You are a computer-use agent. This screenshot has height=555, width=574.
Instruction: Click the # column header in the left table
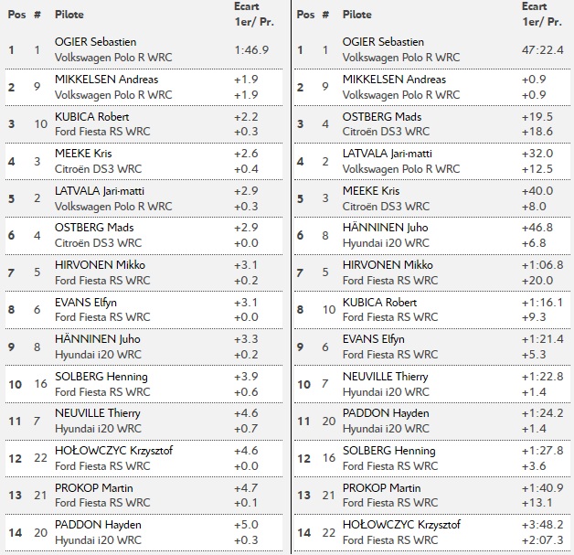37,15
